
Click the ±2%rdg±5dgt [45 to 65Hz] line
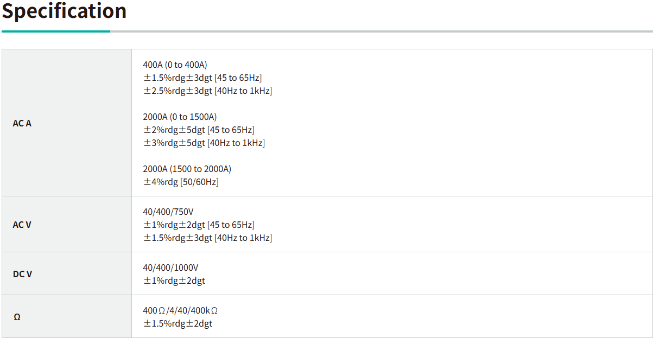(199, 130)
